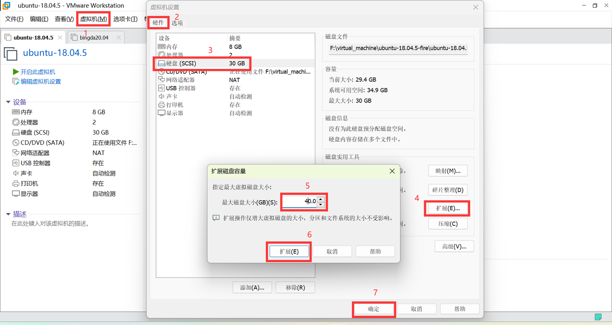Click the 打印机 printer icon in the main window
612x325 pixels.
tap(16, 183)
